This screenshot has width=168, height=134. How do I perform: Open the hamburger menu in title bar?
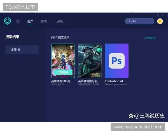(158, 15)
